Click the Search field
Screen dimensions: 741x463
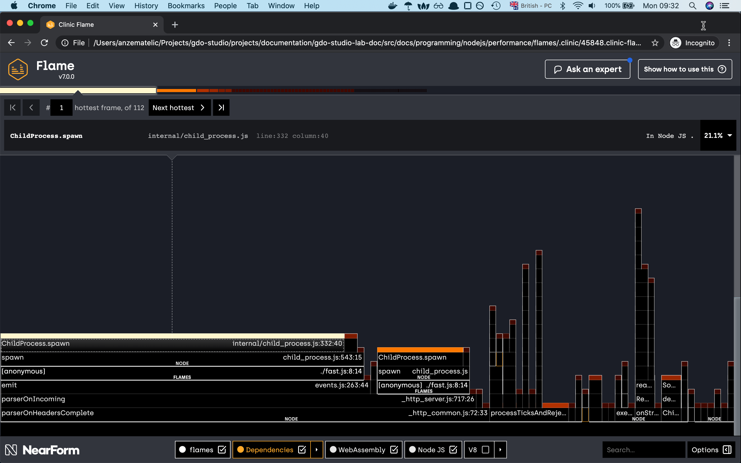(x=643, y=450)
